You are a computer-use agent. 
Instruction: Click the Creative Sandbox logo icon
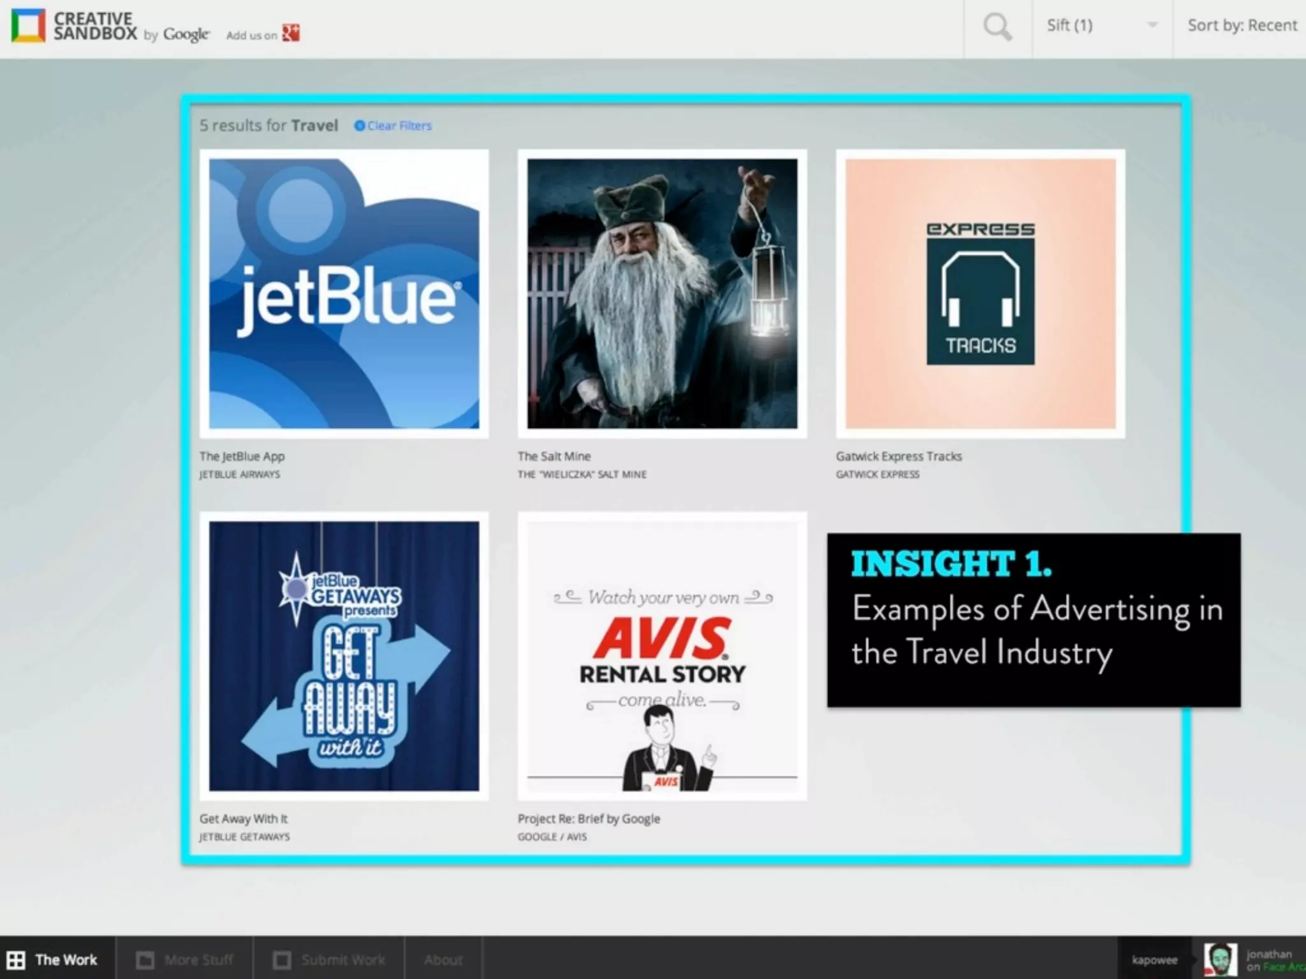tap(28, 25)
